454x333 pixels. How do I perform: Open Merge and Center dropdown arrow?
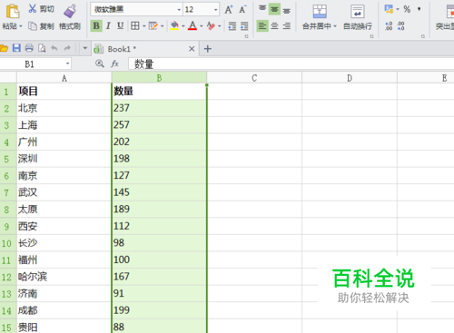[335, 26]
